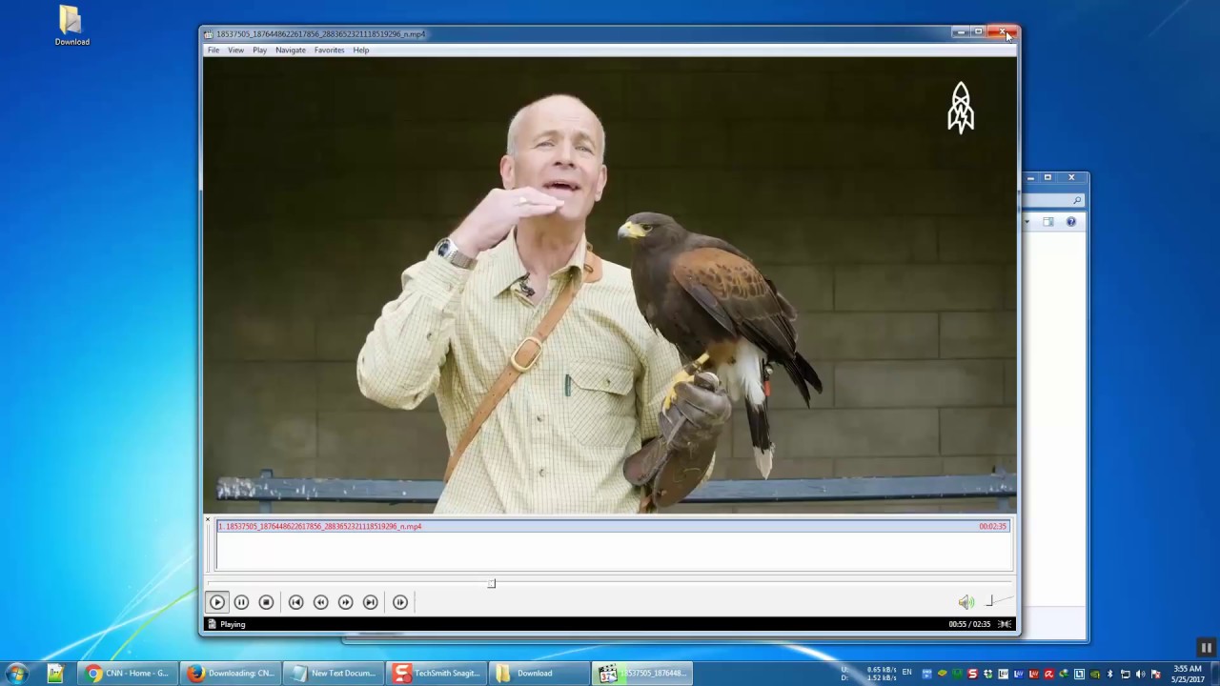The image size is (1220, 686).
Task: Stop the video playback
Action: coord(266,602)
